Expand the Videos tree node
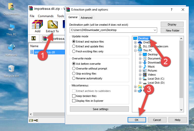Image resolution: width=194 pixels, height=131 pixels. click(x=140, y=75)
